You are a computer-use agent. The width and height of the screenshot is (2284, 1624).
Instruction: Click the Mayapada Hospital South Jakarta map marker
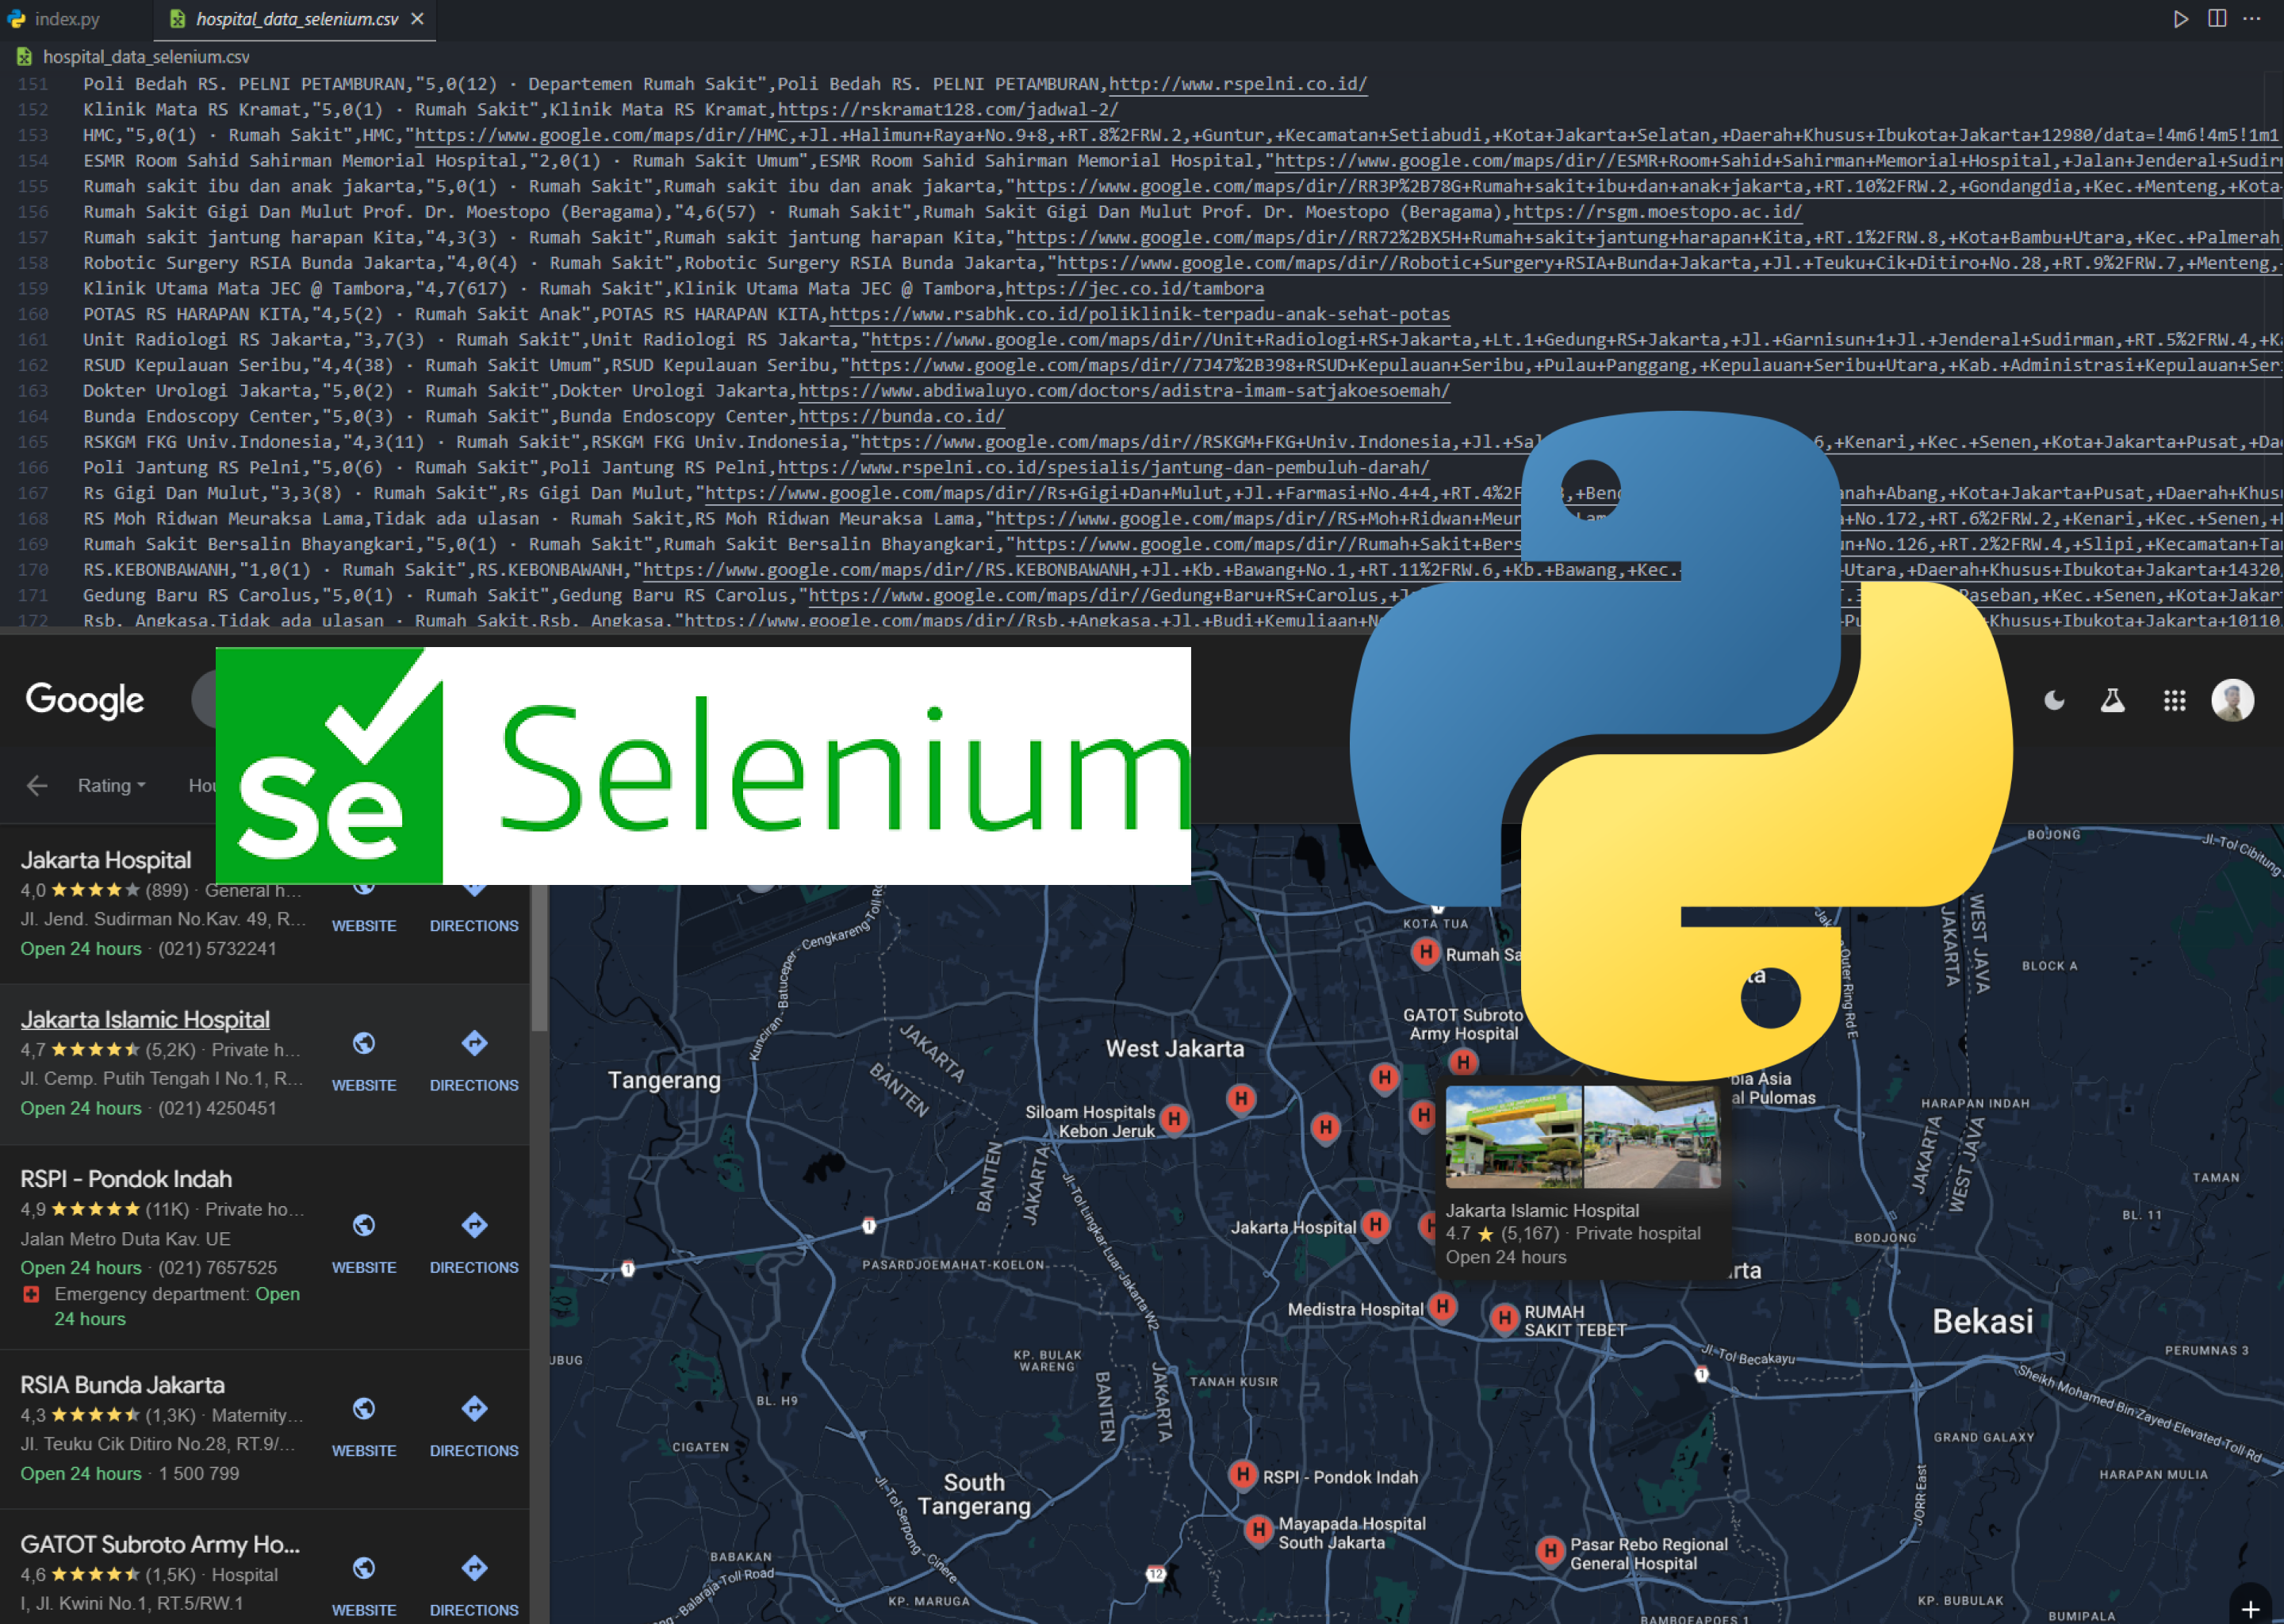[1258, 1530]
